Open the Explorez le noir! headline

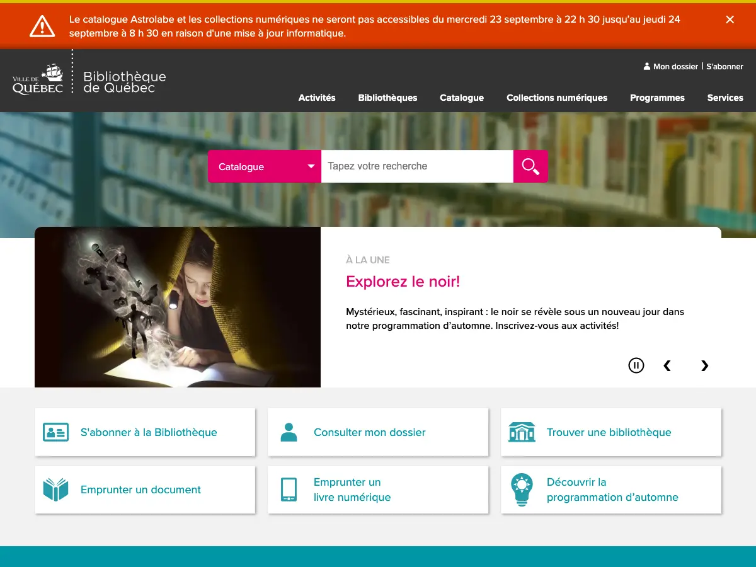(403, 282)
